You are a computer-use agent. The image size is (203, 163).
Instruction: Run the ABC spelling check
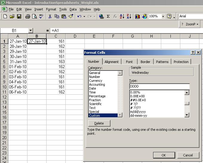point(41,16)
